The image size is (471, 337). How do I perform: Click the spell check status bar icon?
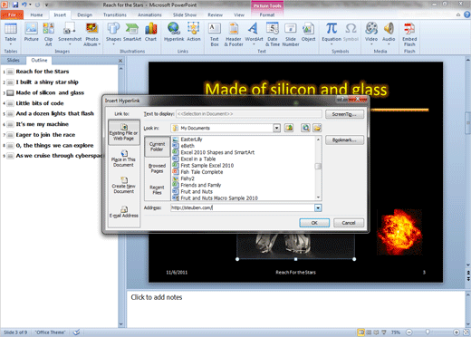click(x=77, y=332)
